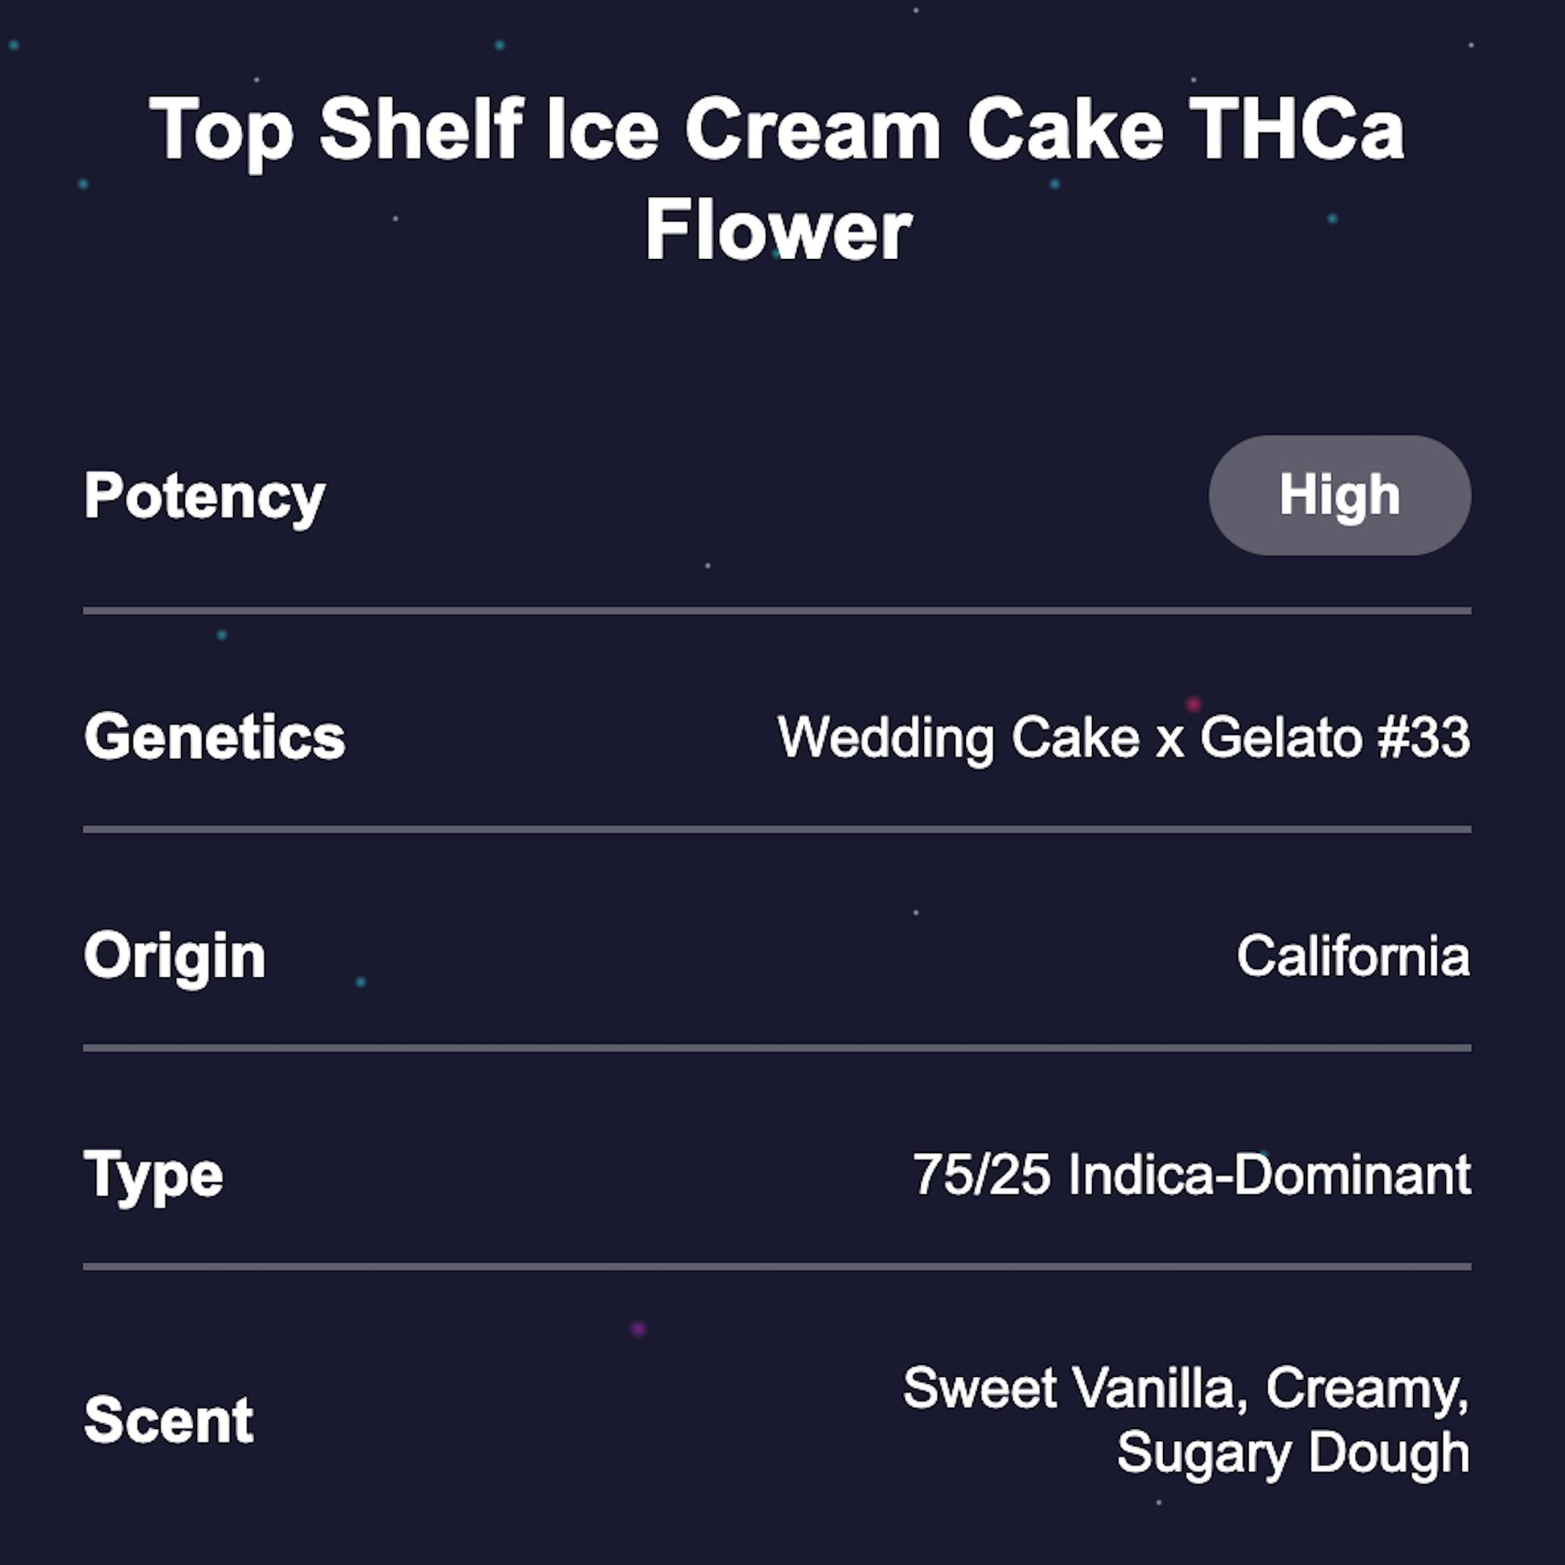Viewport: 1565px width, 1565px height.
Task: Click the divider line below Genetics
Action: [776, 829]
